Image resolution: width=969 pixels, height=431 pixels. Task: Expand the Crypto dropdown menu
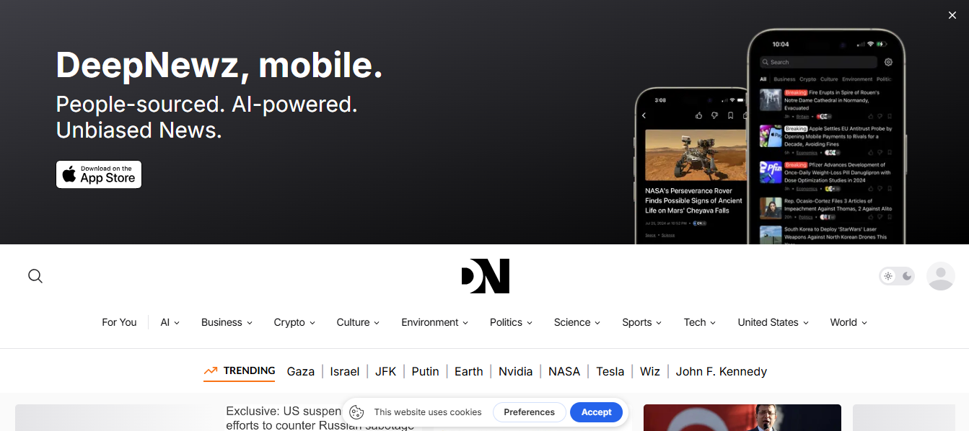point(294,322)
